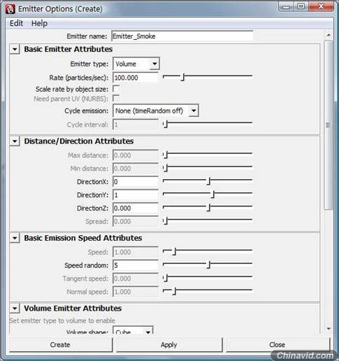This screenshot has width=339, height=361.
Task: Click the Tangent speed slider
Action: tap(208, 278)
